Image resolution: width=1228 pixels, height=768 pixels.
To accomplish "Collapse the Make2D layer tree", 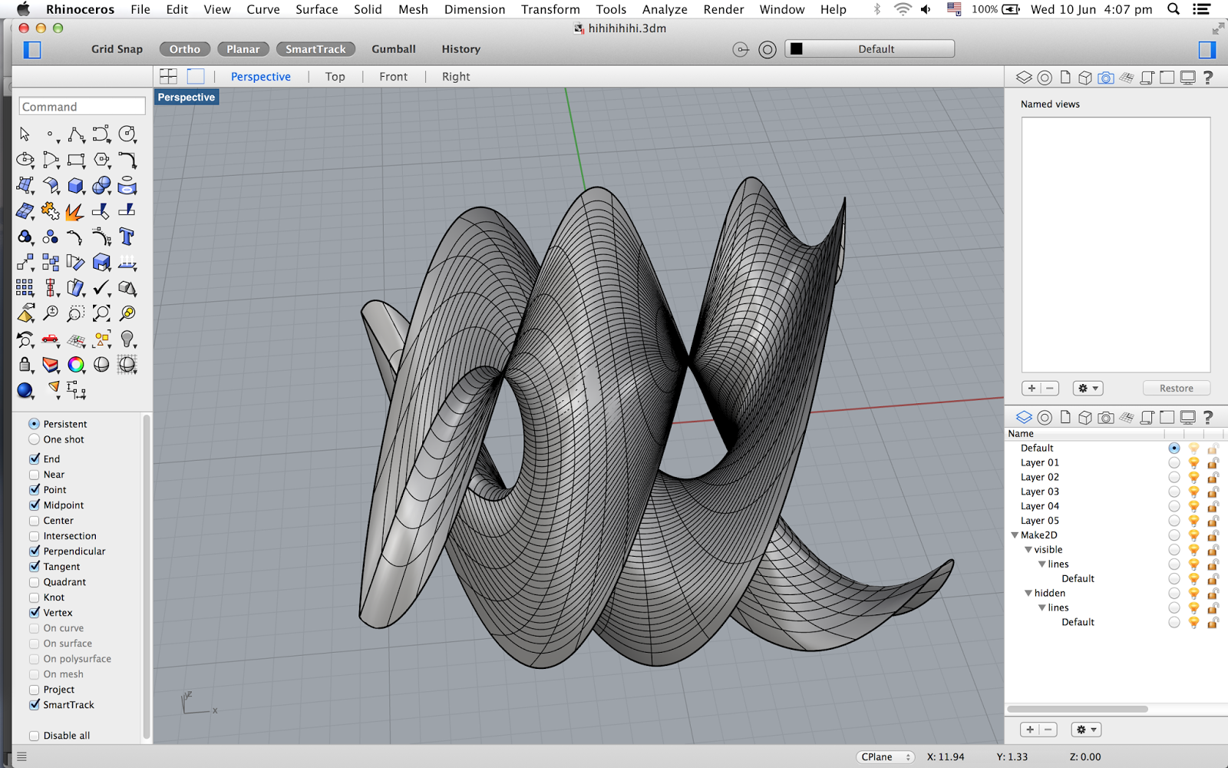I will [1015, 535].
